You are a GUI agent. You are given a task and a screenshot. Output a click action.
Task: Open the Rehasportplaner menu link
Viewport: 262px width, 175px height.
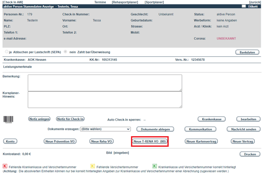click(x=125, y=2)
